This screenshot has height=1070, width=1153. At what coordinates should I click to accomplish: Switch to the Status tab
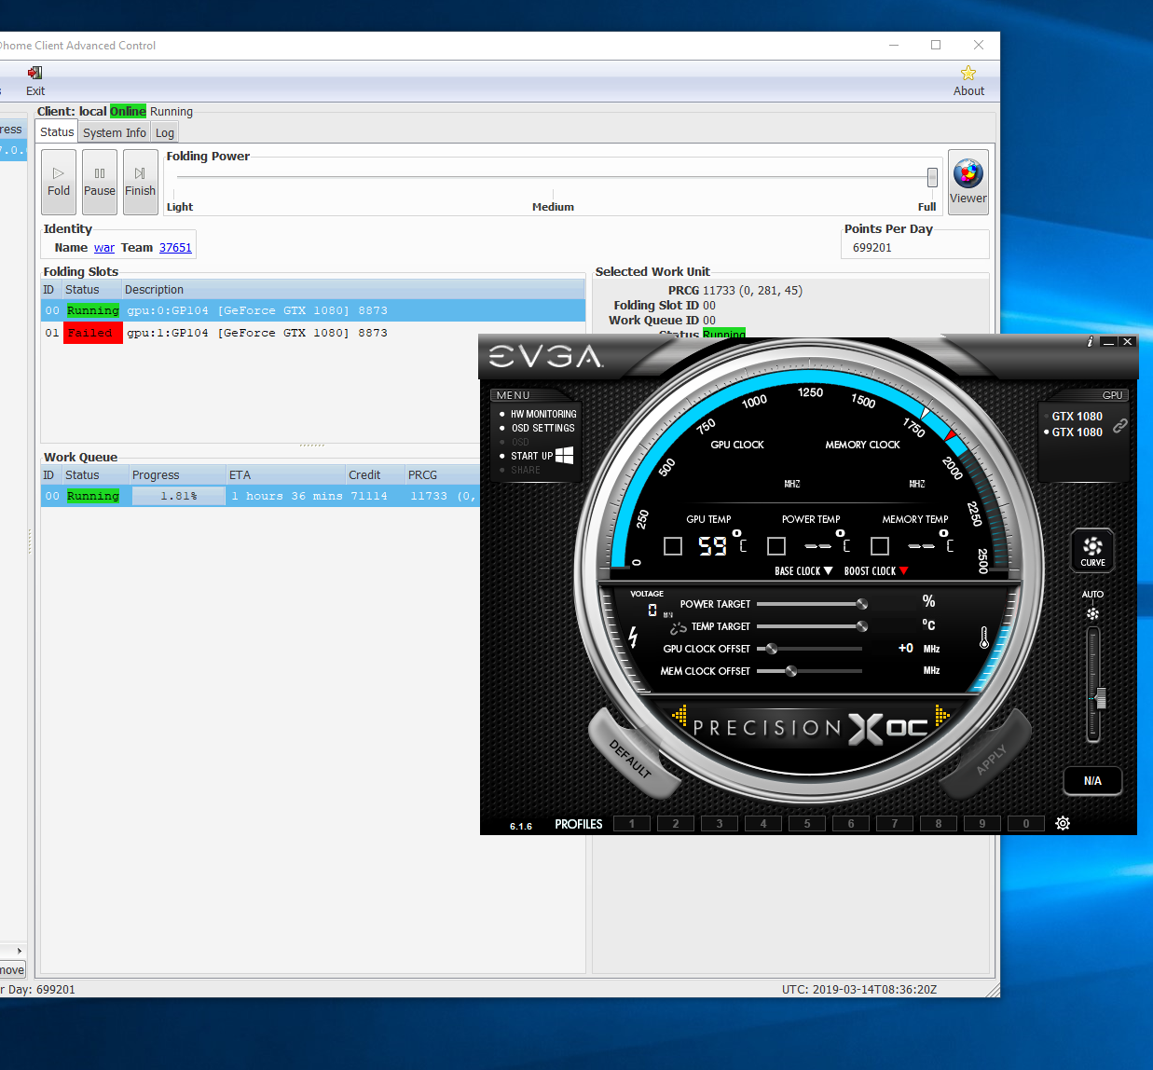[x=57, y=132]
